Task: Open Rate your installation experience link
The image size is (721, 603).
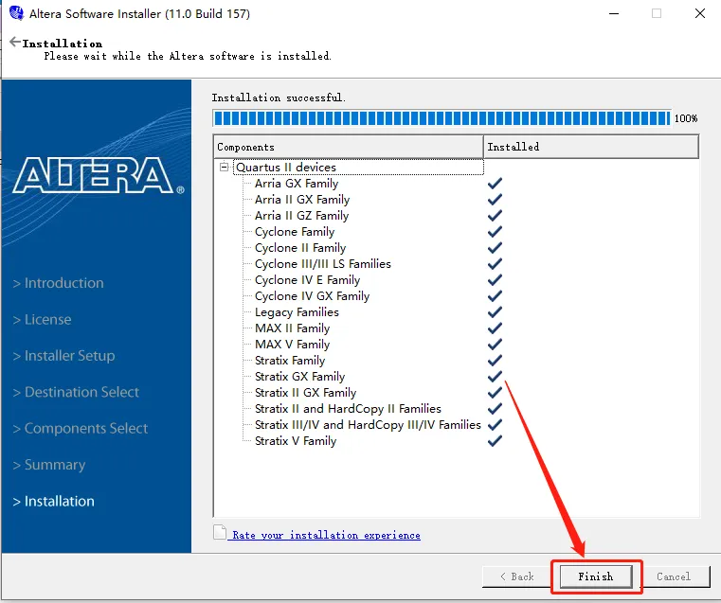Action: (x=326, y=535)
